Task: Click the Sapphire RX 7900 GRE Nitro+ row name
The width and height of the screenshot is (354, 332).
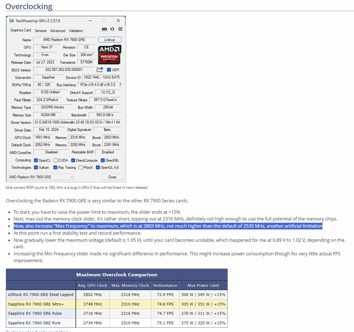Action: (x=36, y=304)
